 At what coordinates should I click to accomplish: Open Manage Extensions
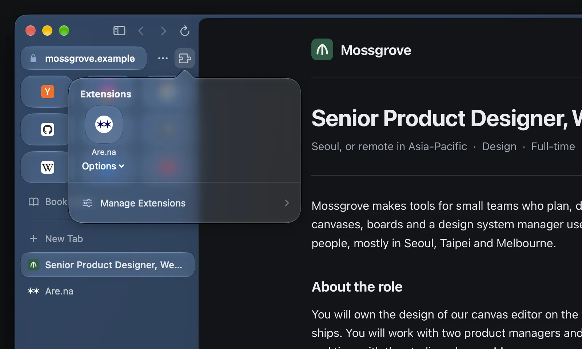pos(185,203)
